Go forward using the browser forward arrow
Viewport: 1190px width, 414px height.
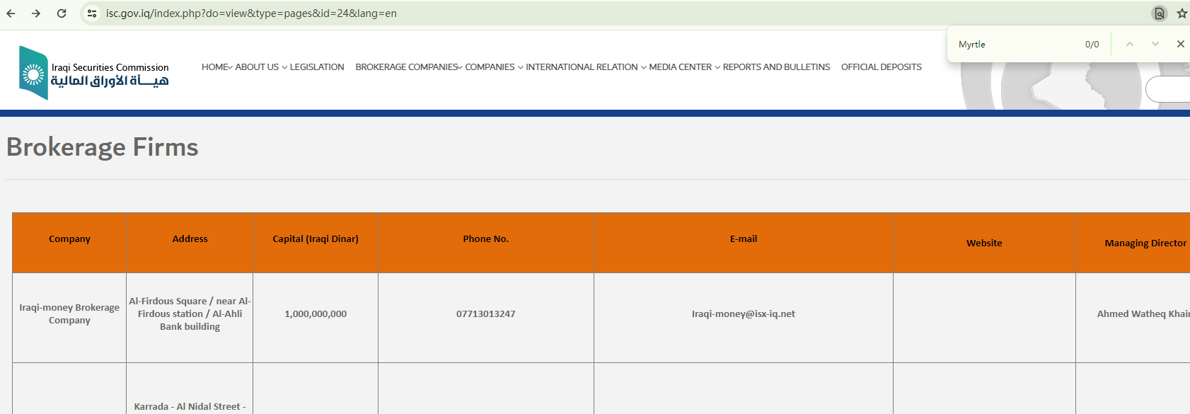[36, 13]
